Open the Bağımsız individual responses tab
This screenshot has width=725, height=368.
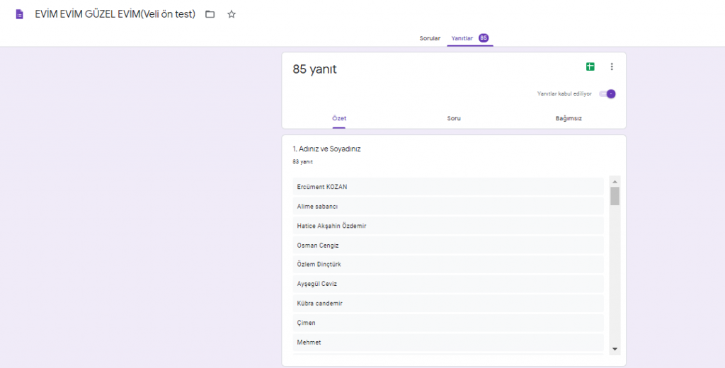click(x=569, y=118)
